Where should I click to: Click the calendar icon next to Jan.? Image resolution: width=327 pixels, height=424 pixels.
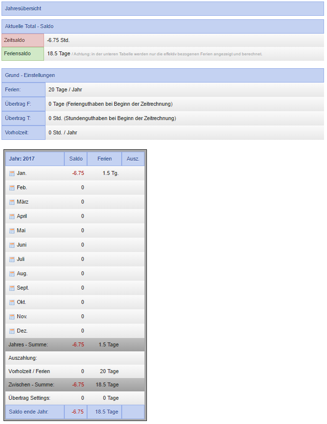[12, 173]
